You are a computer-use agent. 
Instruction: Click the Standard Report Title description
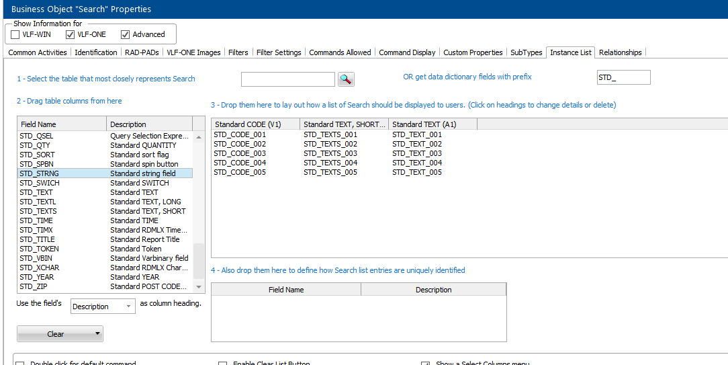point(145,239)
